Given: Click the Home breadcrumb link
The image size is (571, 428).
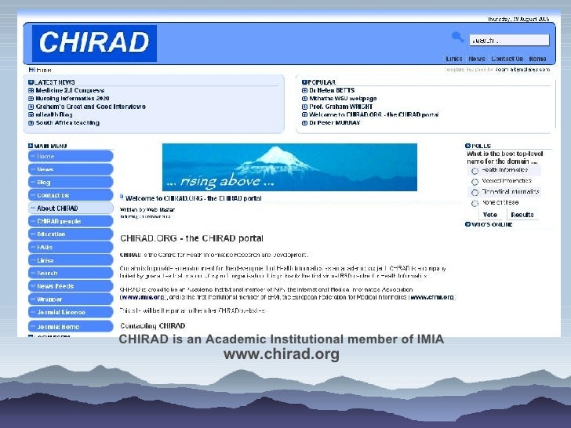Looking at the screenshot, I should click(44, 70).
